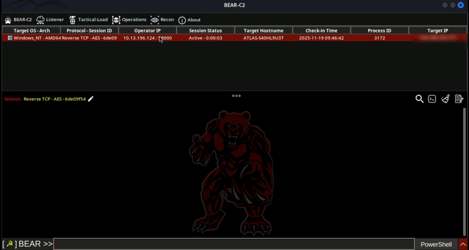This screenshot has height=250, width=469.
Task: Clear output using the broom icon
Action: click(445, 99)
